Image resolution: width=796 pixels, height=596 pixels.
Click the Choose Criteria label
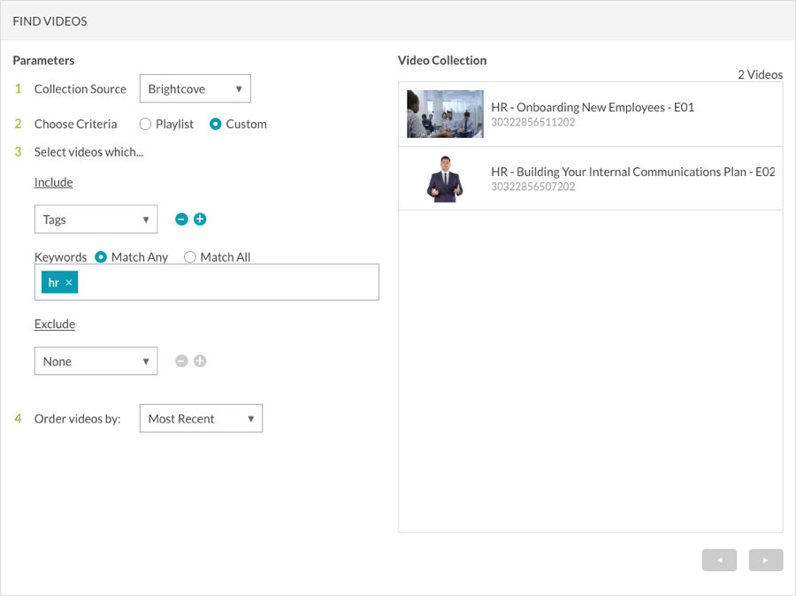coord(76,124)
